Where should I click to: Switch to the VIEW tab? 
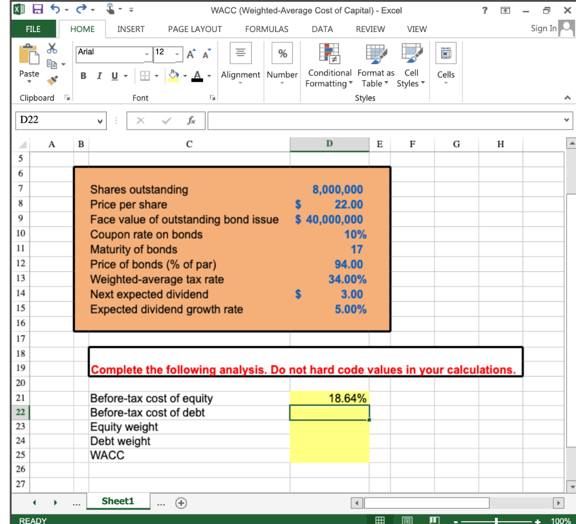pyautogui.click(x=417, y=29)
